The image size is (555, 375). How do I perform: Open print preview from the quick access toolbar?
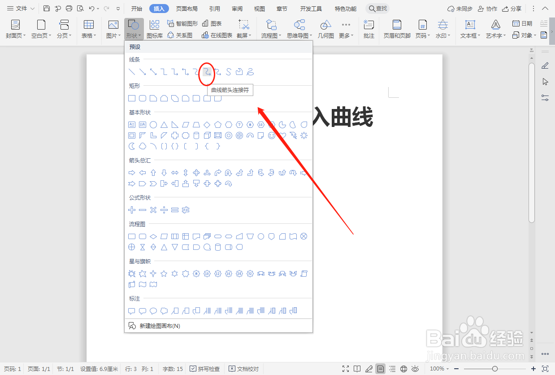tap(80, 9)
